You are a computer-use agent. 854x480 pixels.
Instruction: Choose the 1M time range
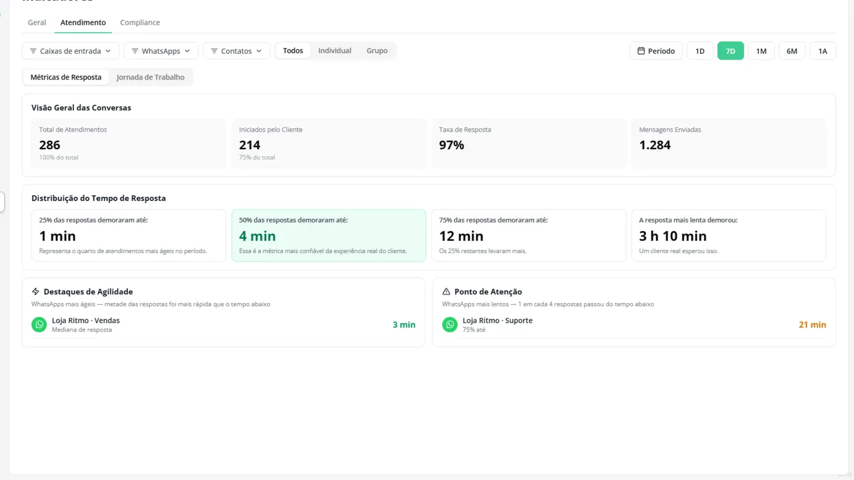tap(761, 51)
